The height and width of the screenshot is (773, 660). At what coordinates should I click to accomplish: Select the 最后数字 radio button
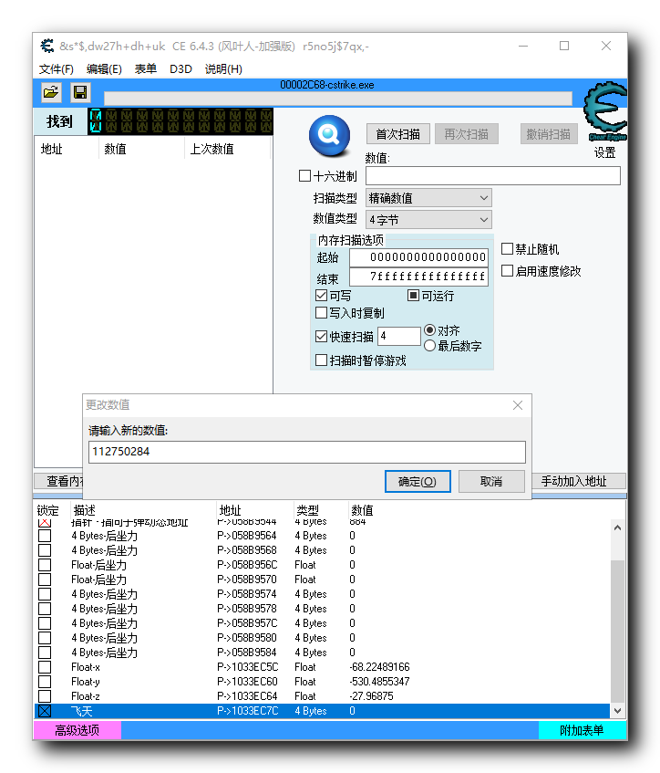pos(429,346)
